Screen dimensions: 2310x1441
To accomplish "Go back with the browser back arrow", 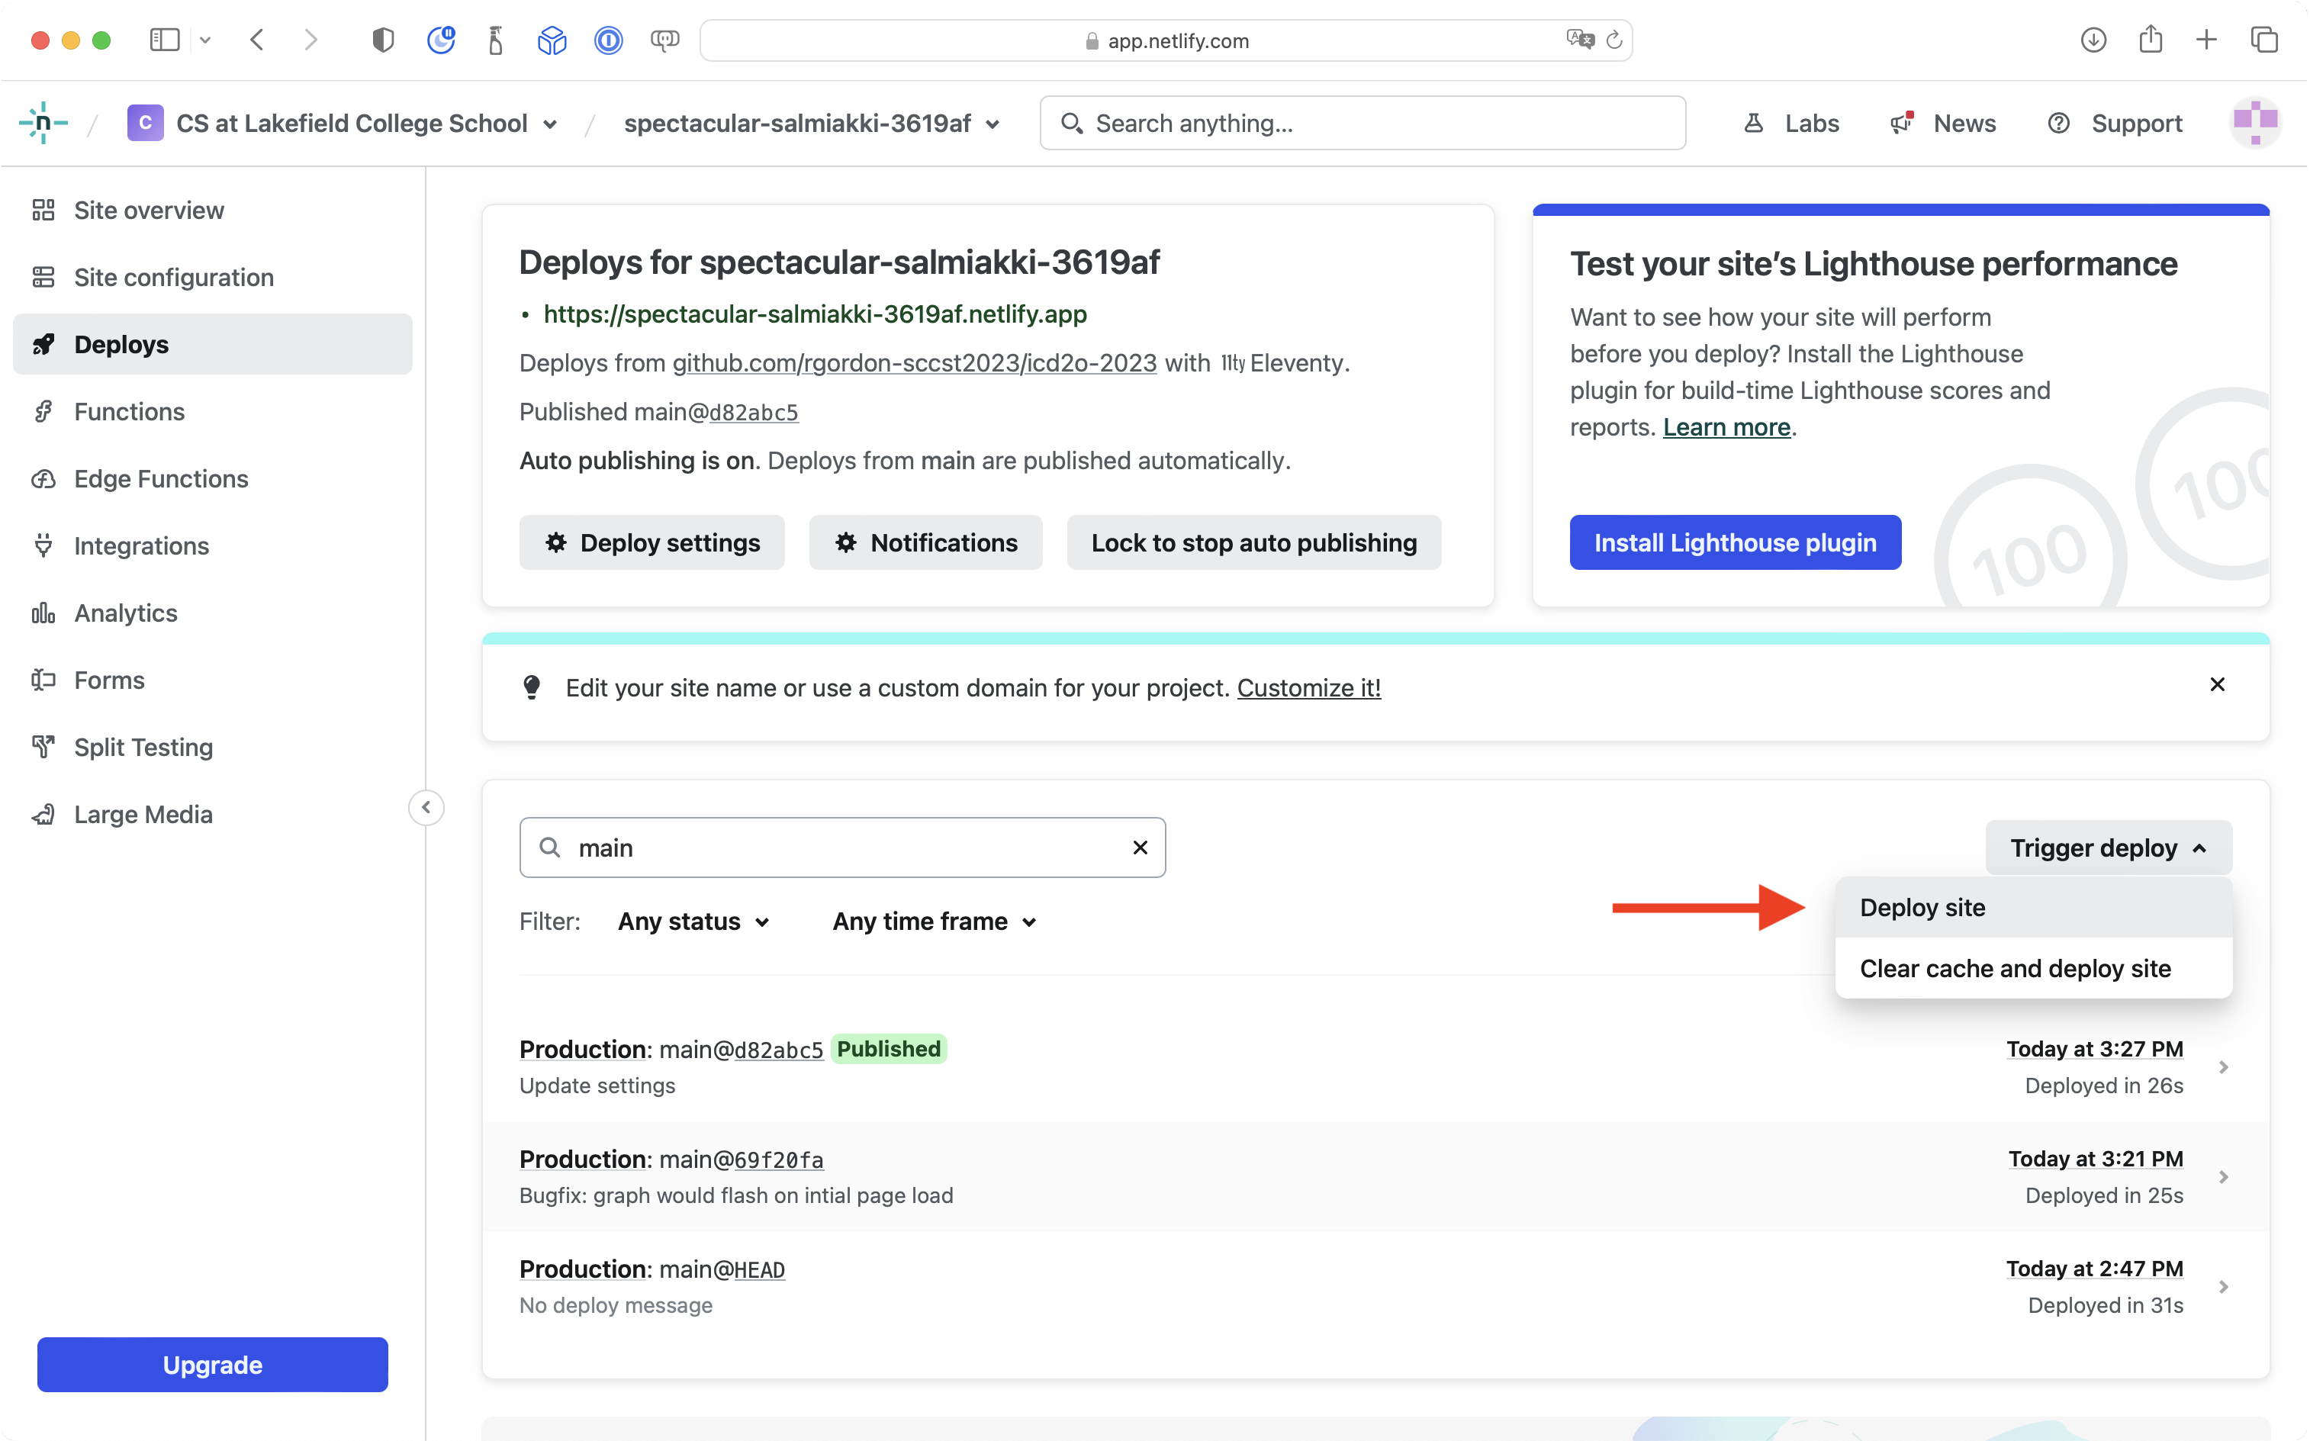I will pyautogui.click(x=256, y=40).
